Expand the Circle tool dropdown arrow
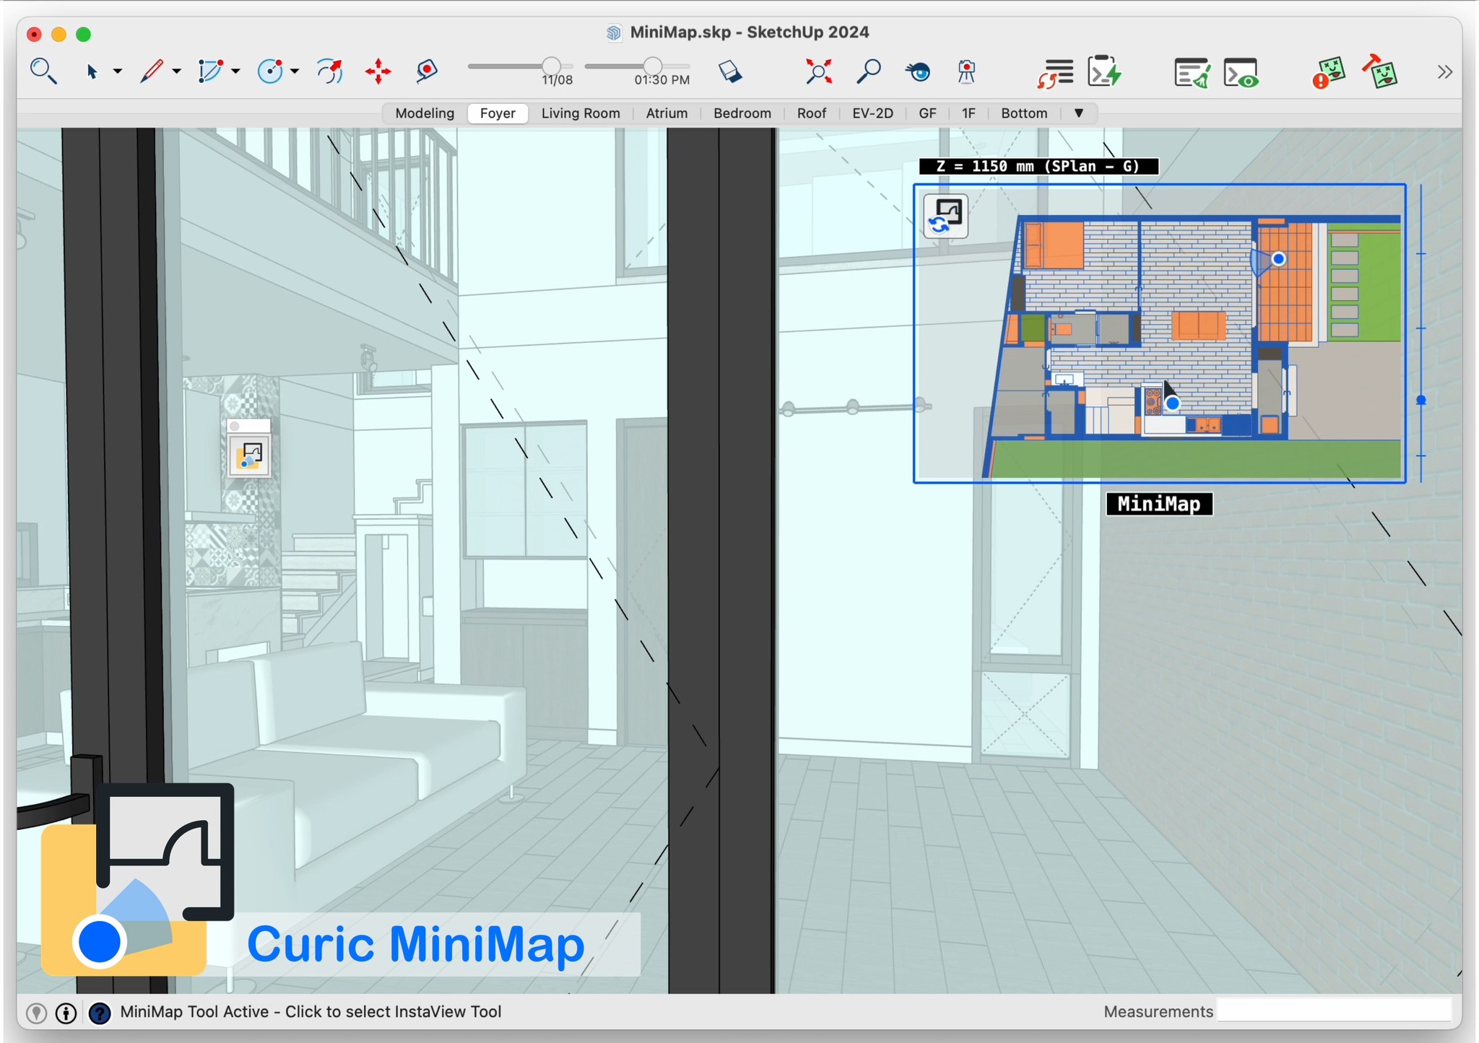Viewport: 1479px width, 1043px height. tap(295, 71)
